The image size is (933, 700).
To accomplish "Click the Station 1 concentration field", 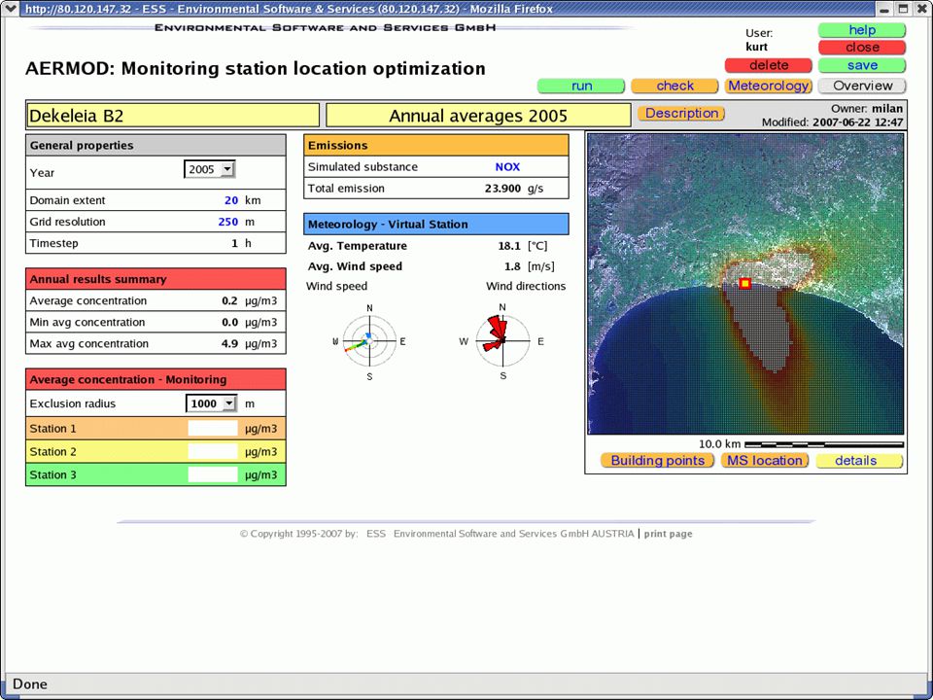I will (213, 429).
